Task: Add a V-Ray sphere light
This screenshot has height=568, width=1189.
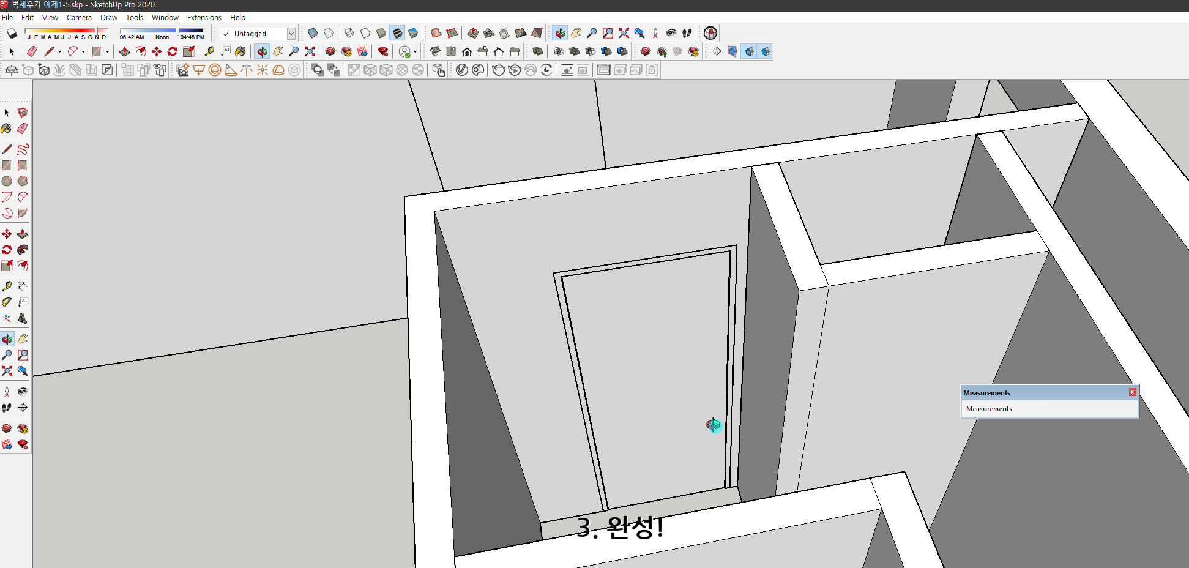Action: point(215,70)
